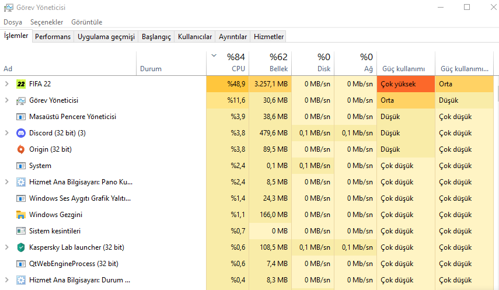Switch to the Başlangıç tab
499x290 pixels.
pos(156,37)
